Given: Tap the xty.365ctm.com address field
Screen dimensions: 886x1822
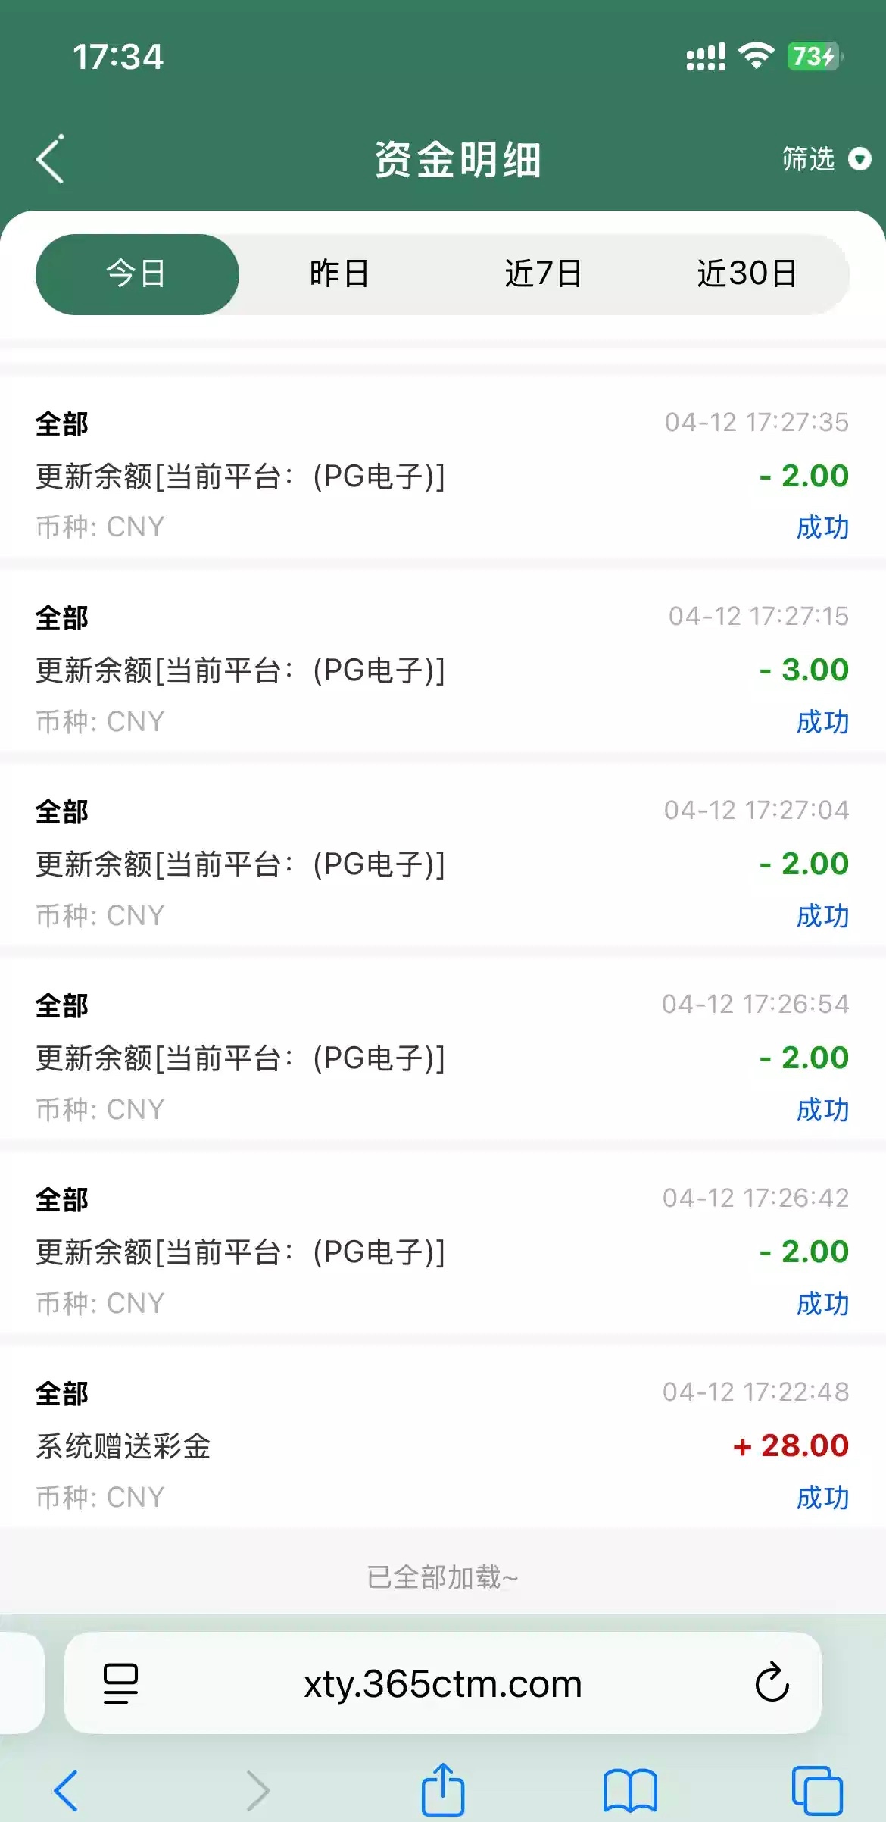Looking at the screenshot, I should pyautogui.click(x=443, y=1683).
